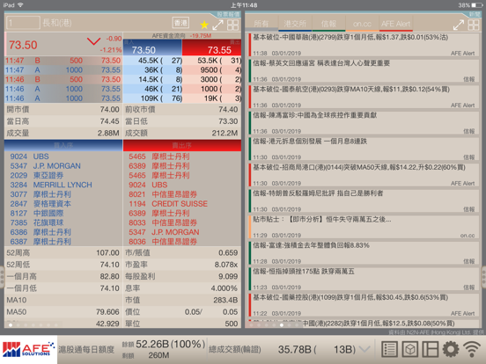Tap the yellow favorite star icon
Screen dimensions: 486x364
204,25
